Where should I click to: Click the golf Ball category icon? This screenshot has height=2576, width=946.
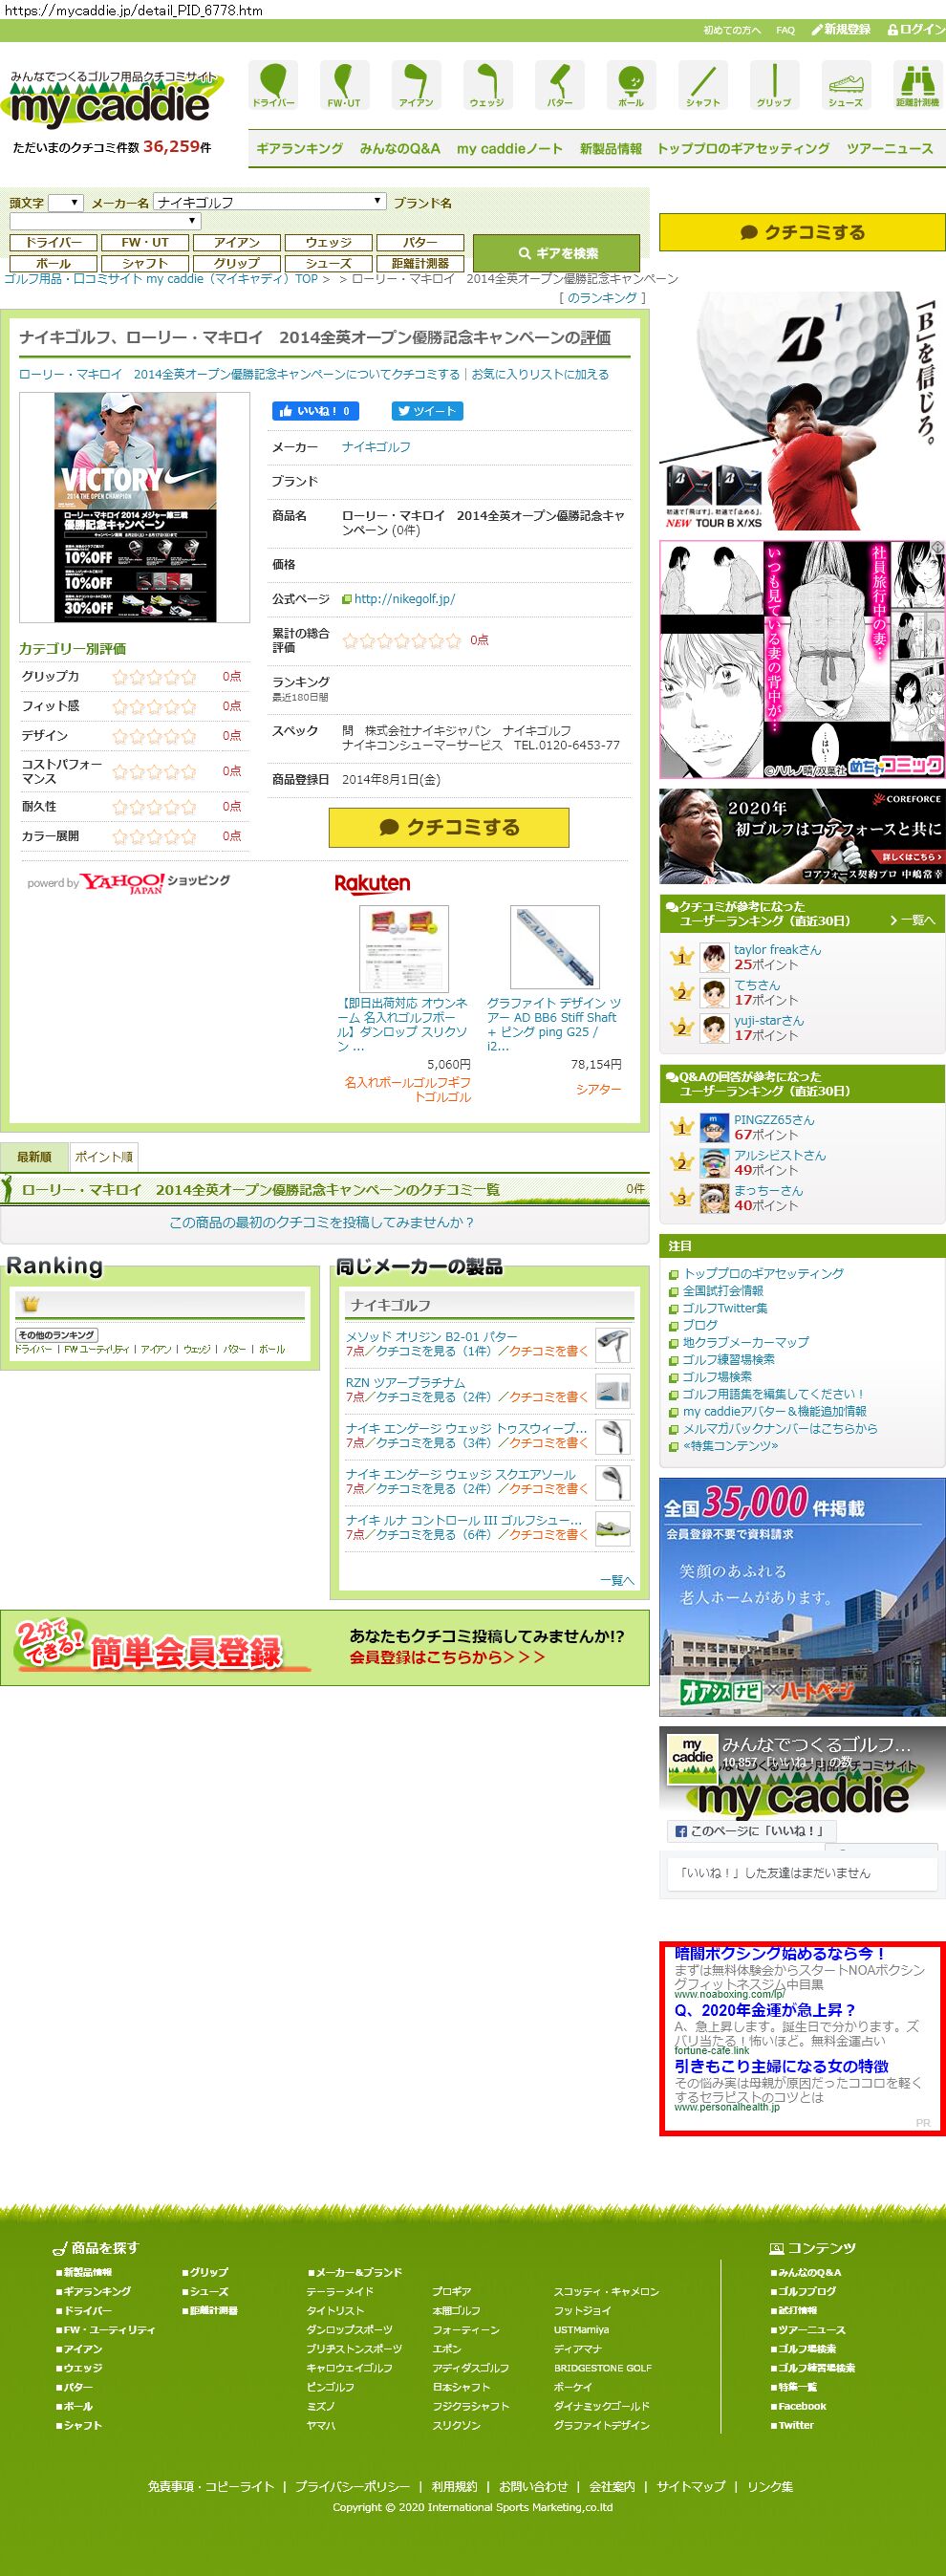click(x=631, y=85)
